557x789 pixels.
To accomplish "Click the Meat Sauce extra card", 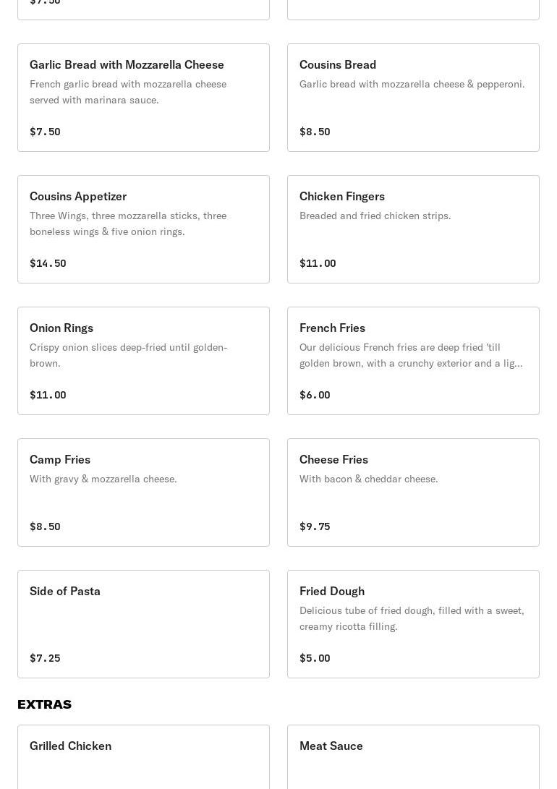I will coord(413,757).
